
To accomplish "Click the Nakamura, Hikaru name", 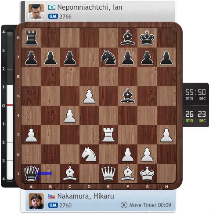I will coord(86,196).
